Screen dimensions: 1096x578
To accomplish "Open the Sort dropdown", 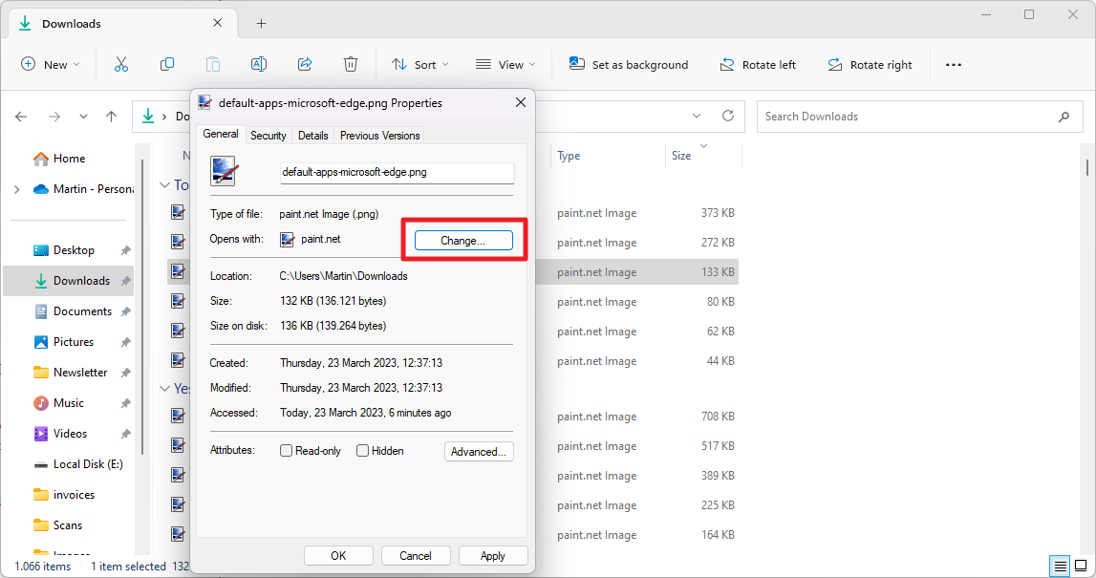I will click(x=420, y=63).
